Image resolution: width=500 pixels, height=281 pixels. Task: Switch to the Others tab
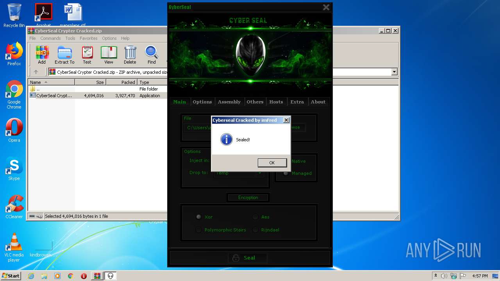point(255,102)
